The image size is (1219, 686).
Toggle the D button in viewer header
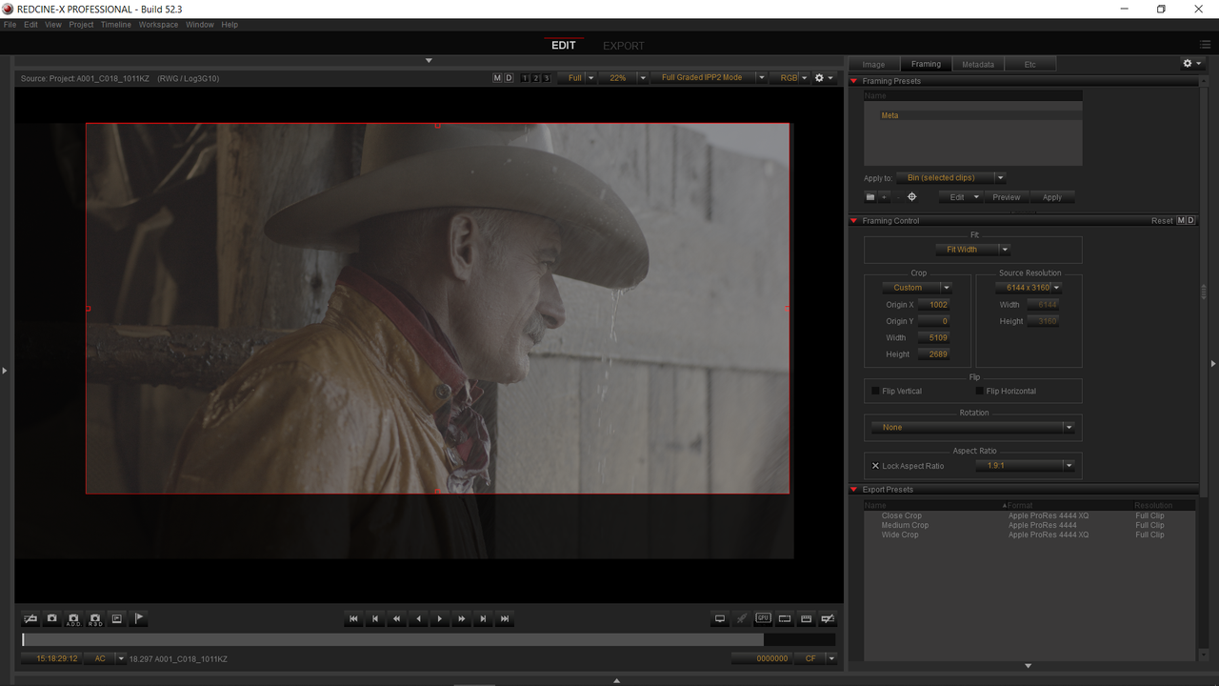click(509, 78)
